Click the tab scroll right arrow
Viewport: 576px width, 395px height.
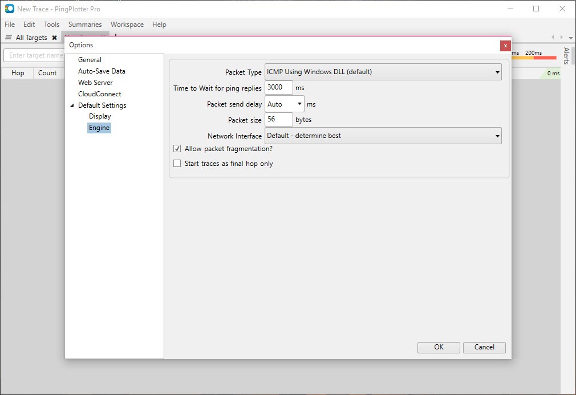point(561,37)
